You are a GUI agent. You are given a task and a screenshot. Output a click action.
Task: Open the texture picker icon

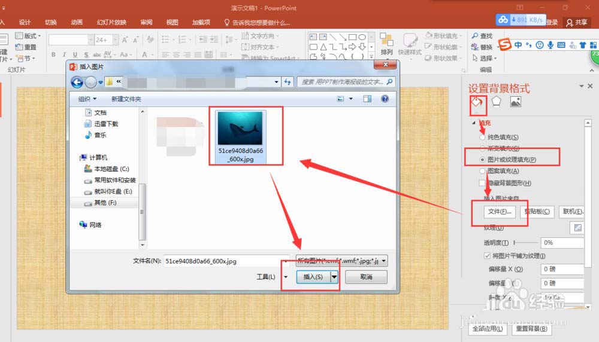coord(577,228)
